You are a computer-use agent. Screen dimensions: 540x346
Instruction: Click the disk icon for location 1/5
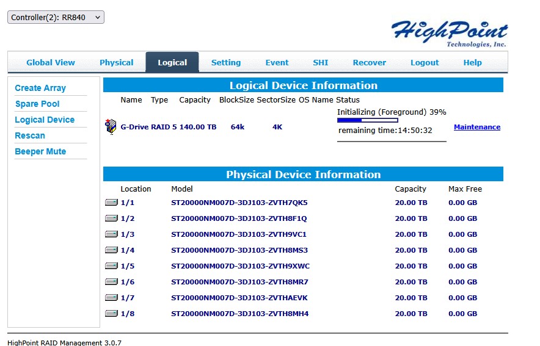[111, 265]
